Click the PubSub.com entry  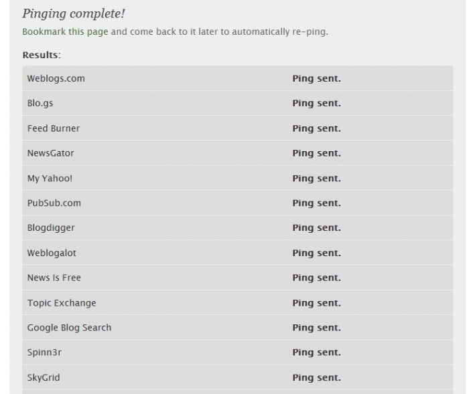coord(54,203)
